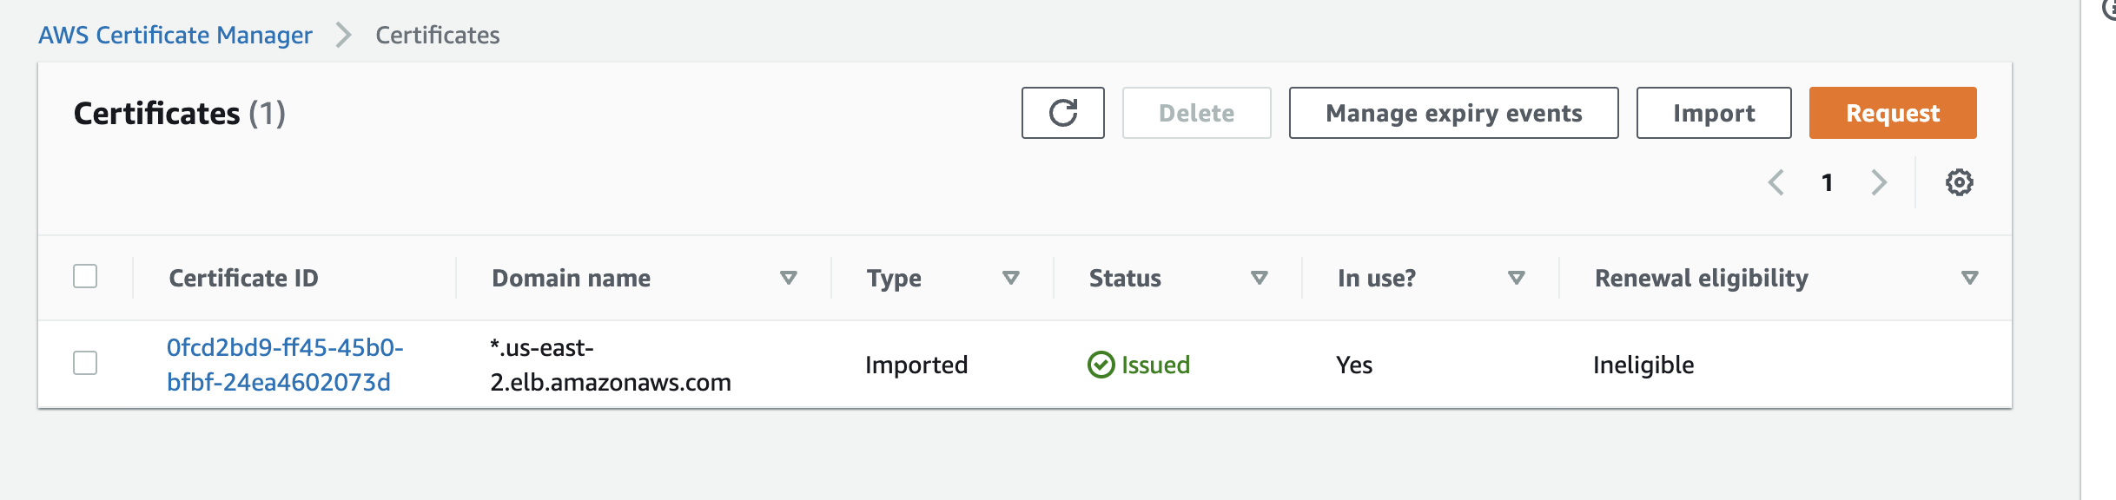Sort by Type column arrow
The image size is (2116, 500).
pos(1010,278)
